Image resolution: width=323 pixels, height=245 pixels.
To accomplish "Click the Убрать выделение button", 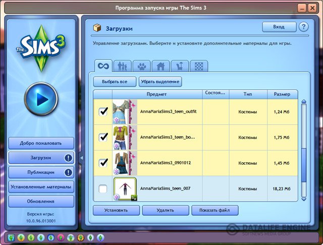I will point(160,82).
